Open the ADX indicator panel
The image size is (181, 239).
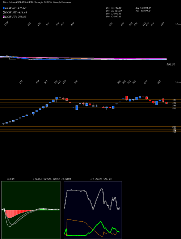[x=93, y=210]
